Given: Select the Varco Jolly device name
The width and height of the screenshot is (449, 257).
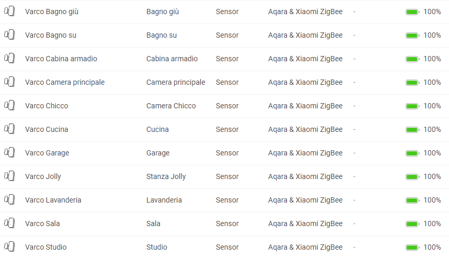Looking at the screenshot, I should [43, 176].
